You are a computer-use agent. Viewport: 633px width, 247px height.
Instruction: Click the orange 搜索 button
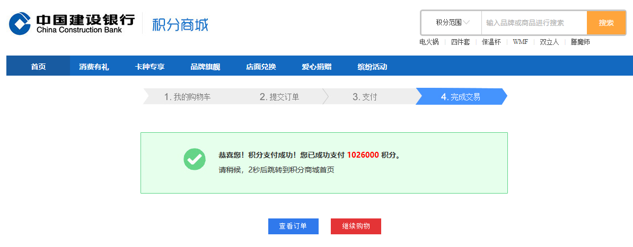pos(606,23)
